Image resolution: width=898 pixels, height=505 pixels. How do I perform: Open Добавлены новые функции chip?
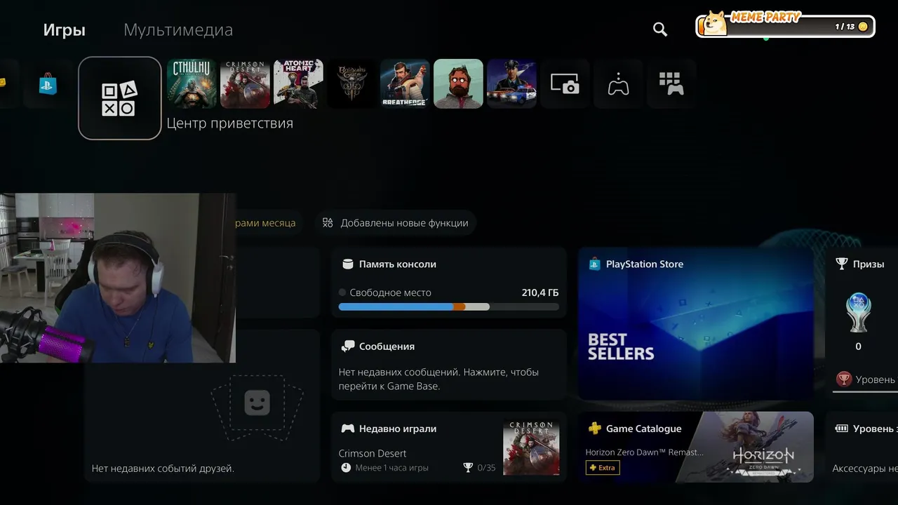(x=396, y=223)
